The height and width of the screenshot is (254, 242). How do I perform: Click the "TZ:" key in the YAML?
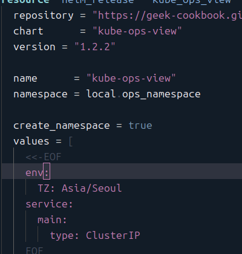(46, 188)
